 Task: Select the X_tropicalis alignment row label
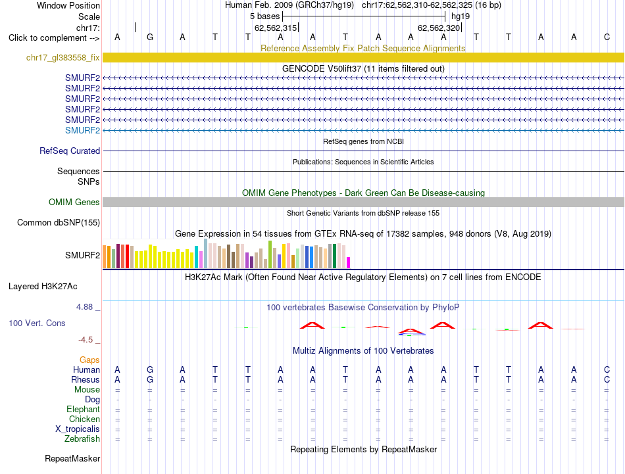(x=78, y=429)
